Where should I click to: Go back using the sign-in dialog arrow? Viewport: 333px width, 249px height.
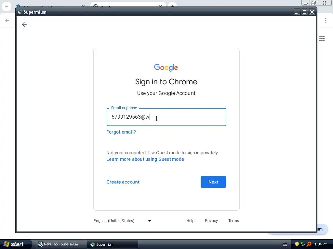coord(25,24)
